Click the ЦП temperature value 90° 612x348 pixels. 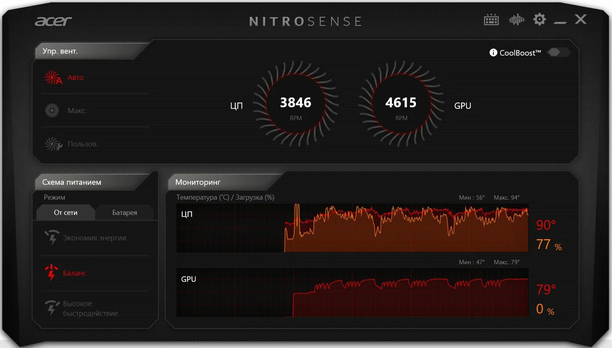pyautogui.click(x=546, y=225)
